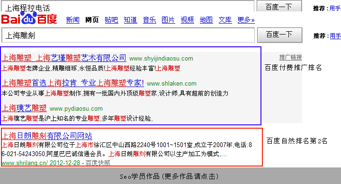Viewport: 341px width, 184px height.
Task: View the 百度快照 cached page
Action: click(98, 163)
